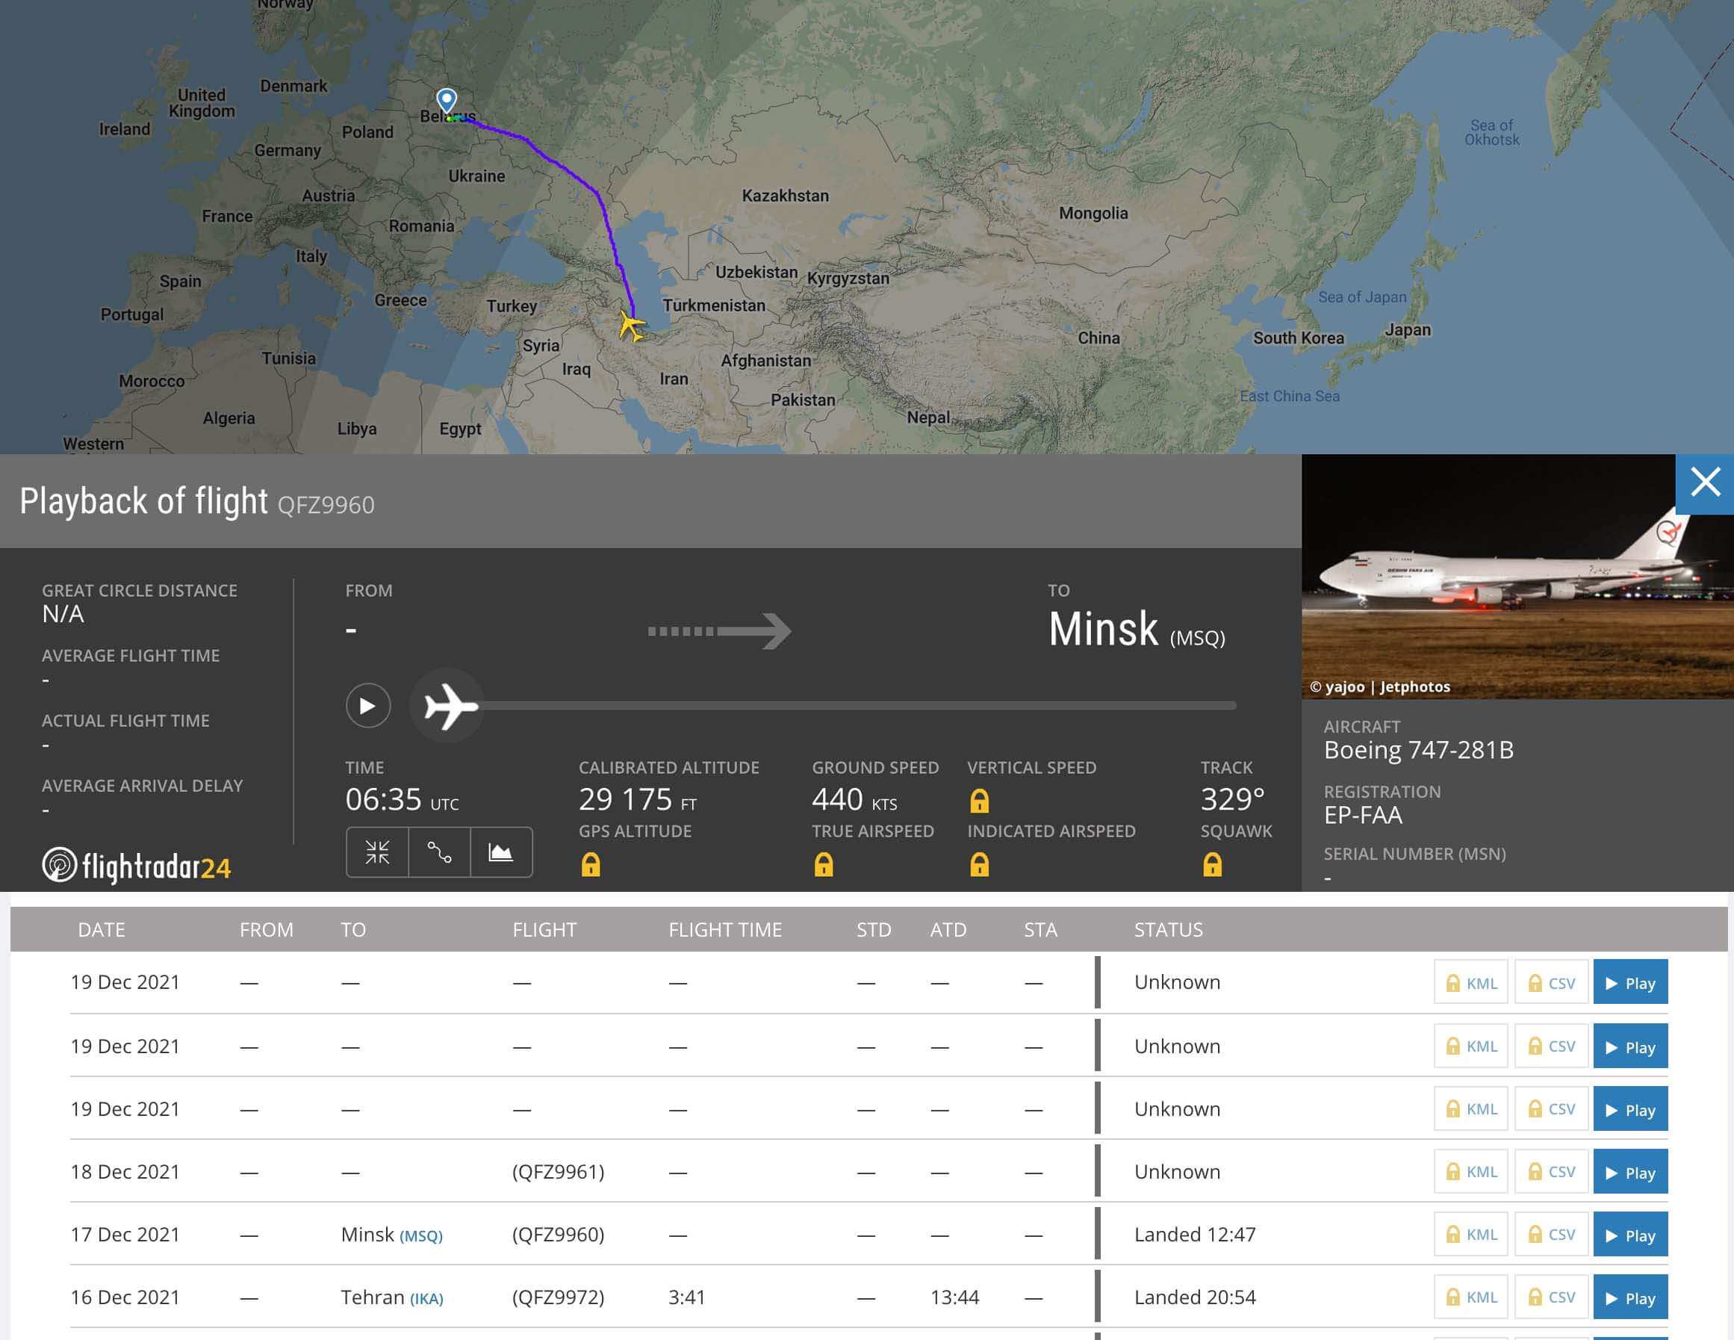This screenshot has height=1340, width=1734.
Task: Click the locked GPS altitude icon
Action: pyautogui.click(x=590, y=864)
